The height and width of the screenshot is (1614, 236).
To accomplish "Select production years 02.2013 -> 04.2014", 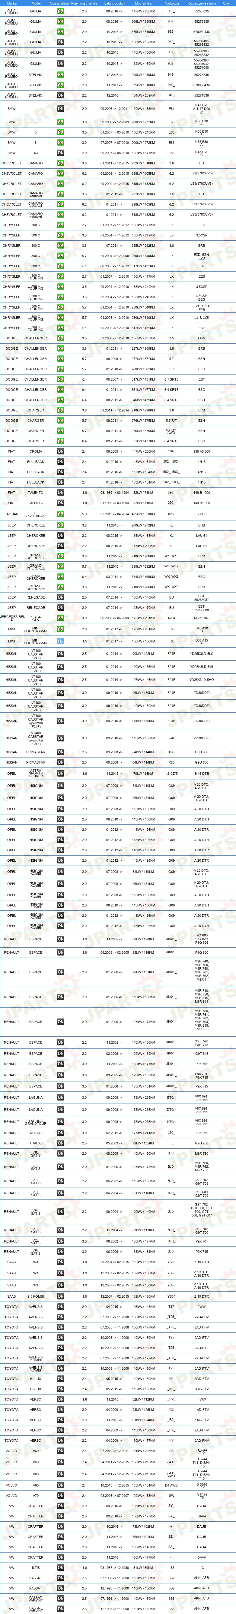I will [115, 514].
